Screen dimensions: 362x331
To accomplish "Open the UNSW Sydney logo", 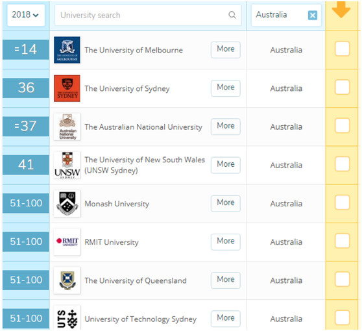I will coord(67,165).
